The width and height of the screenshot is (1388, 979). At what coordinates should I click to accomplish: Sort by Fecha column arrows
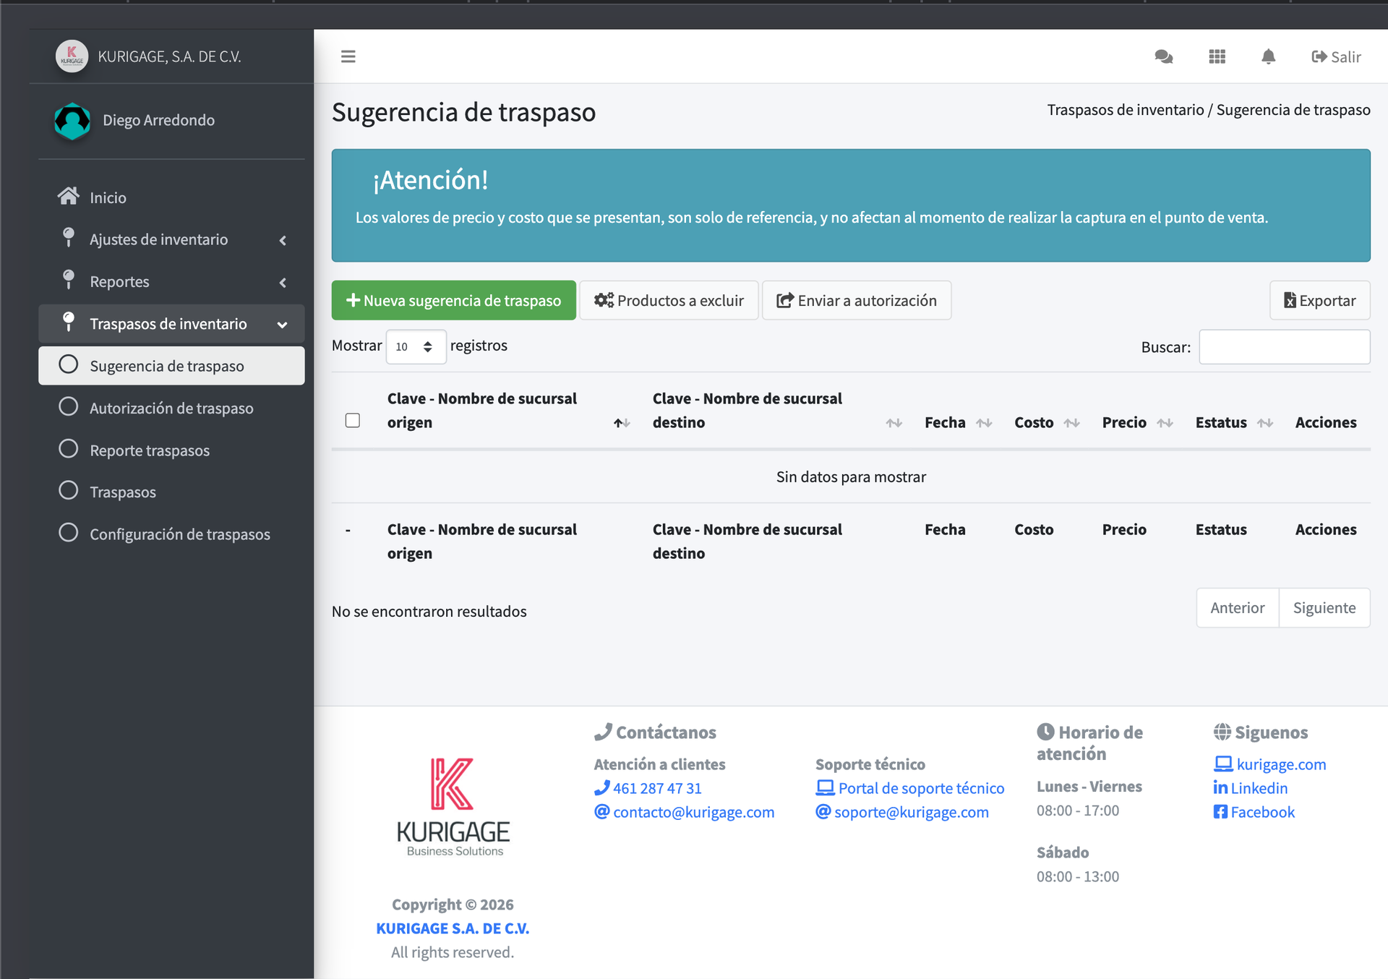click(984, 423)
